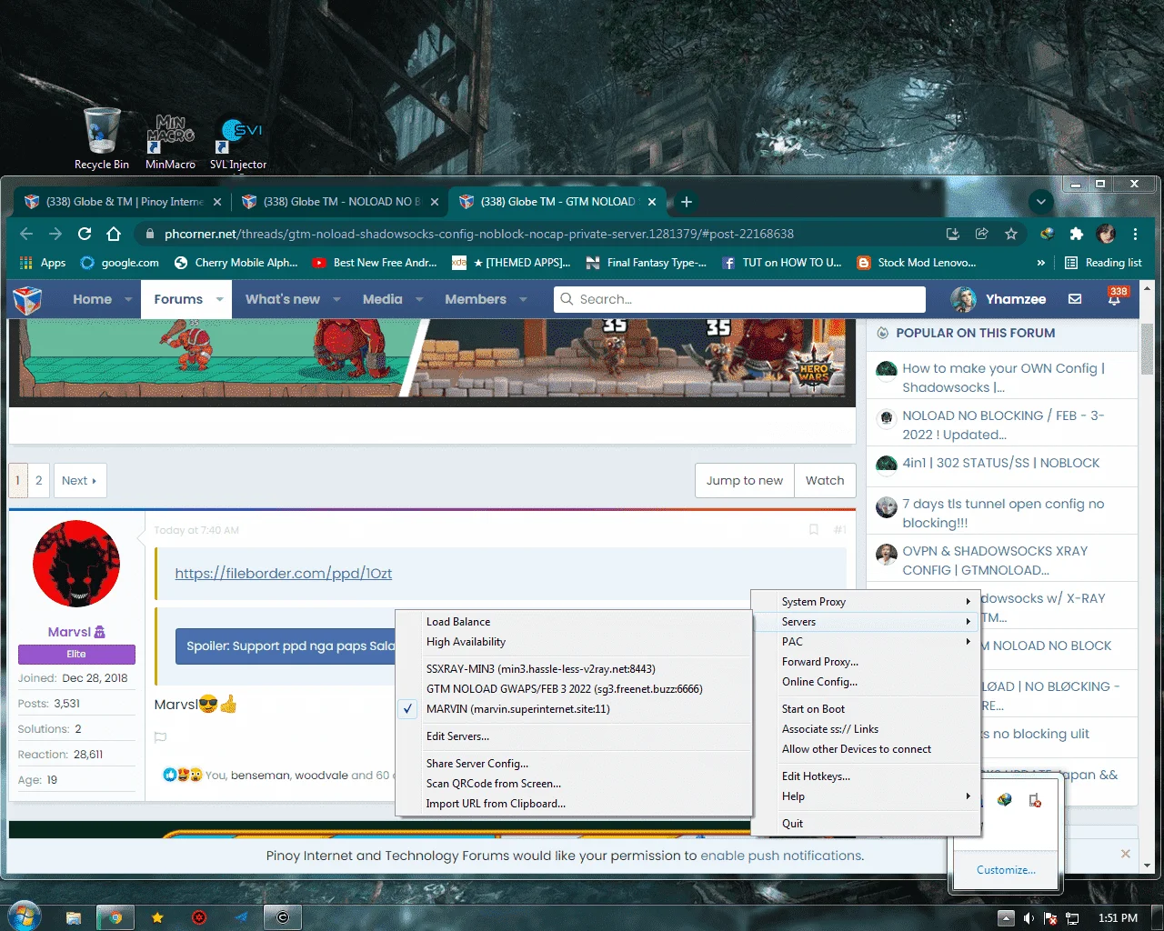Choose Share Server Config...
This screenshot has width=1164, height=931.
(x=573, y=764)
